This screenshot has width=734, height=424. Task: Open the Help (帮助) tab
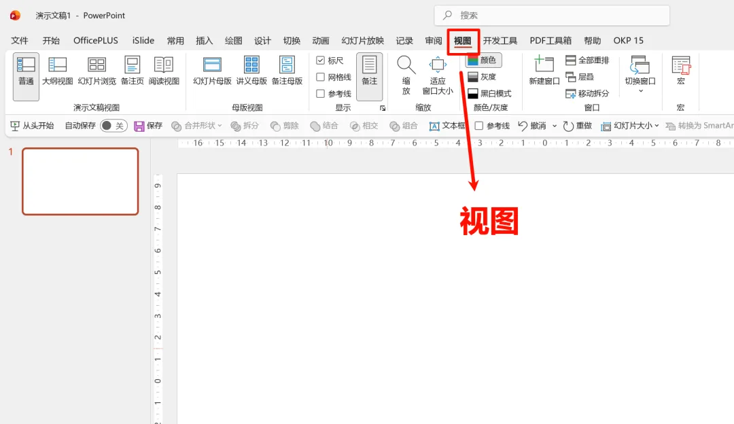592,41
